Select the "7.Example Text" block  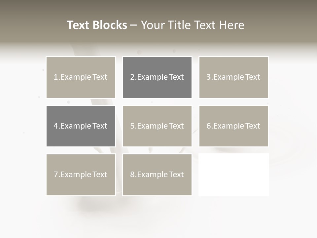[81, 175]
